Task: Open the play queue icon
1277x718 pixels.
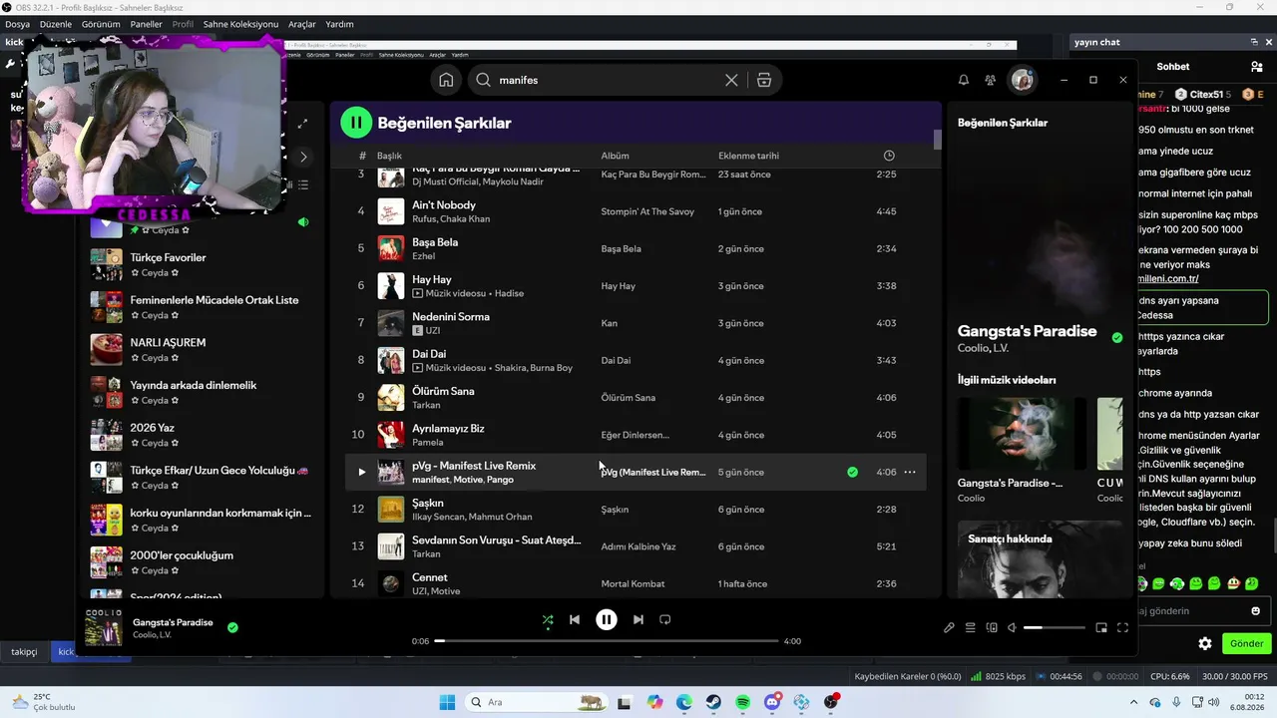Action: coord(970,627)
